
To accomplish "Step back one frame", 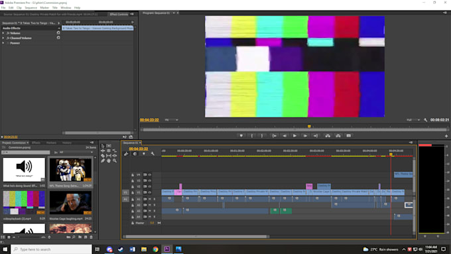I will pyautogui.click(x=285, y=136).
